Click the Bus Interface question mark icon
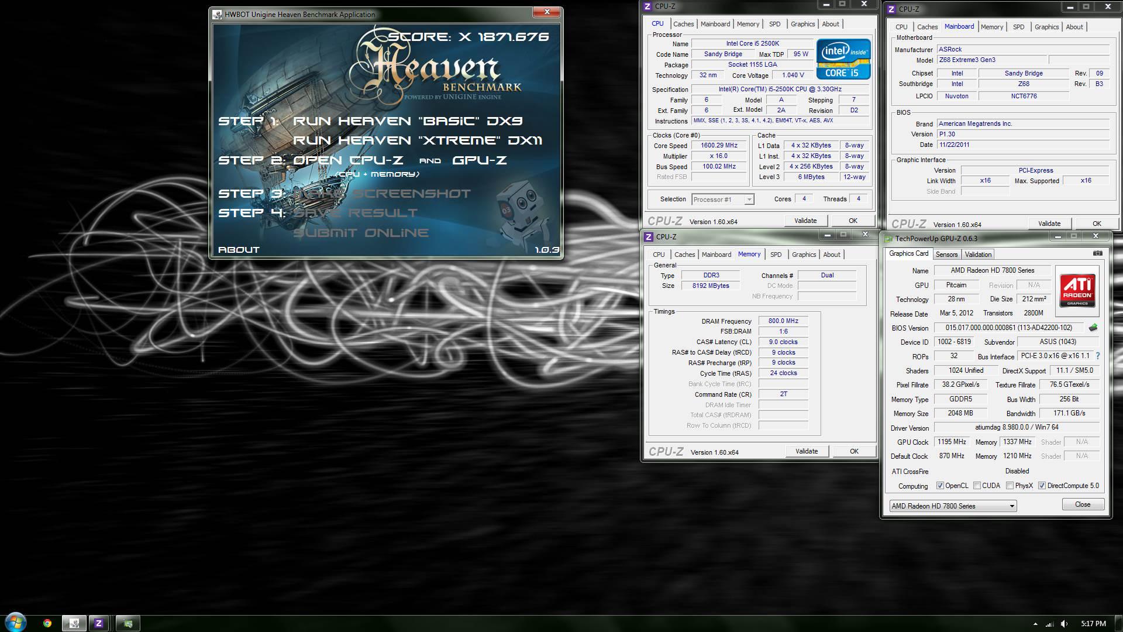This screenshot has width=1123, height=632. tap(1098, 356)
